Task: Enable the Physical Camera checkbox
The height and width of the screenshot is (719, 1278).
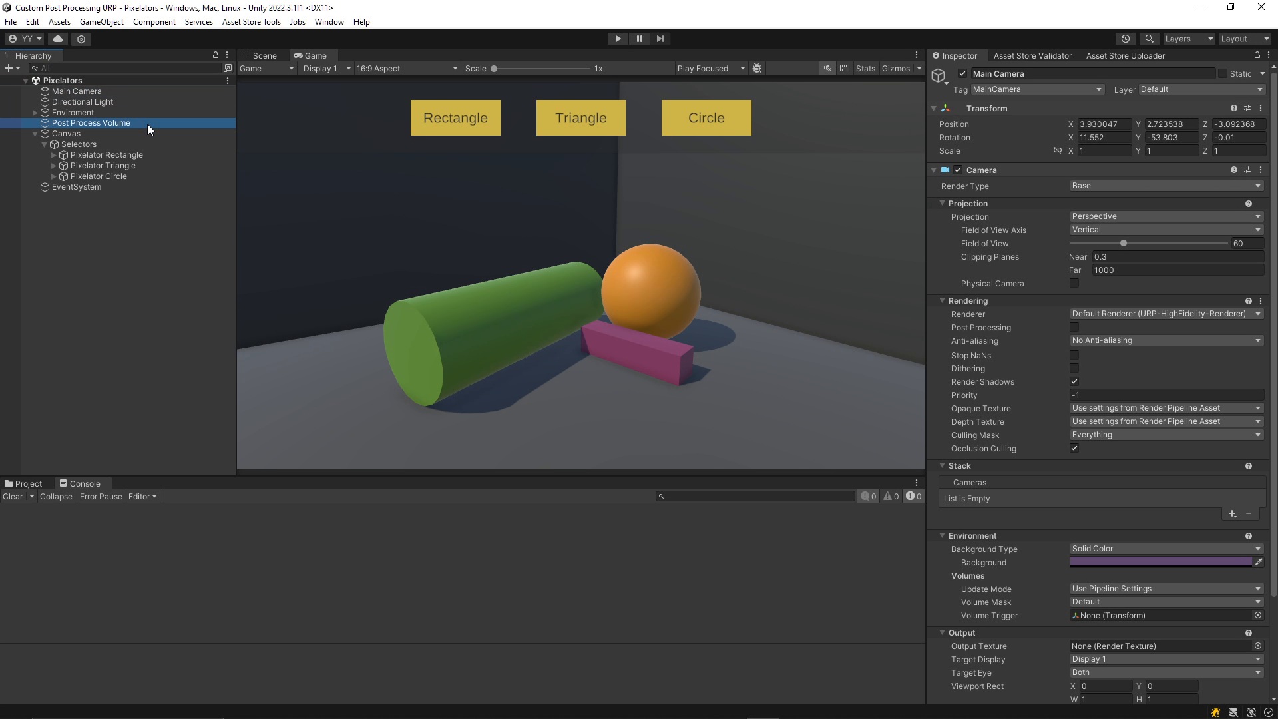Action: pyautogui.click(x=1074, y=284)
